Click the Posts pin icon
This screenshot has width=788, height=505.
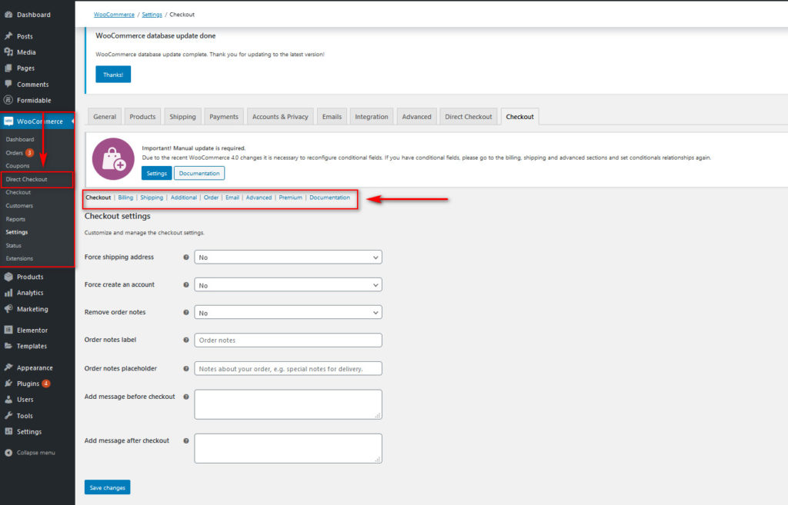click(x=8, y=36)
